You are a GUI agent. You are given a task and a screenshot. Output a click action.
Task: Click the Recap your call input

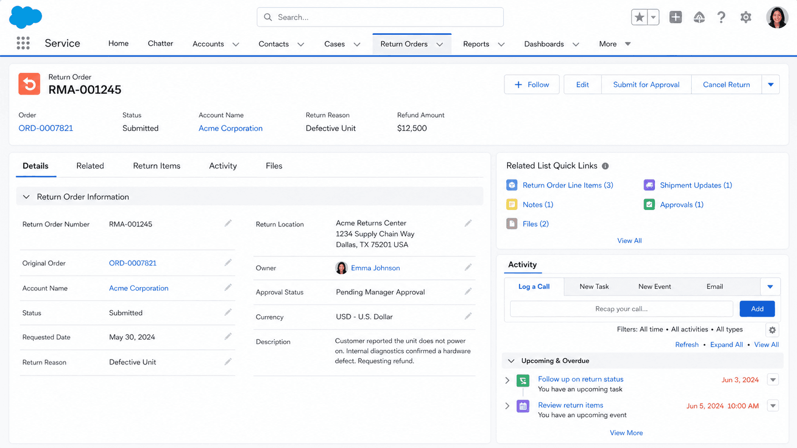pyautogui.click(x=622, y=309)
